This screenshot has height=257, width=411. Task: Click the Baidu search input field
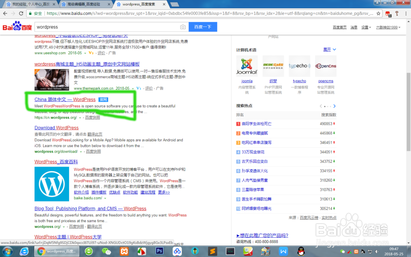[x=107, y=27]
